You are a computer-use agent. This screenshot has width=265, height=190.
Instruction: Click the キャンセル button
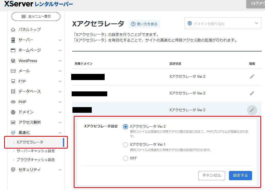[212, 176]
